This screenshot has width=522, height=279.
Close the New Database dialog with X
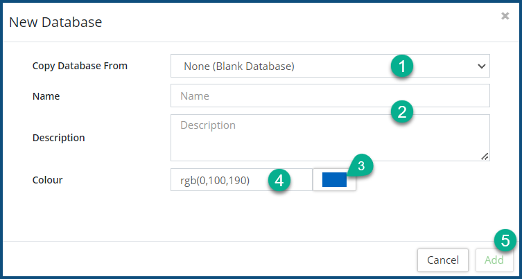pyautogui.click(x=505, y=16)
